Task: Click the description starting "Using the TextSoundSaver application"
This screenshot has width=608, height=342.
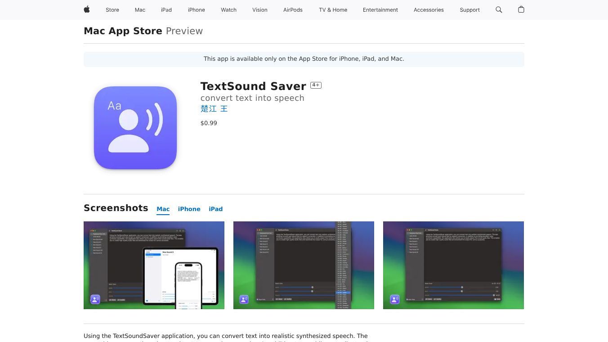Action: click(226, 336)
